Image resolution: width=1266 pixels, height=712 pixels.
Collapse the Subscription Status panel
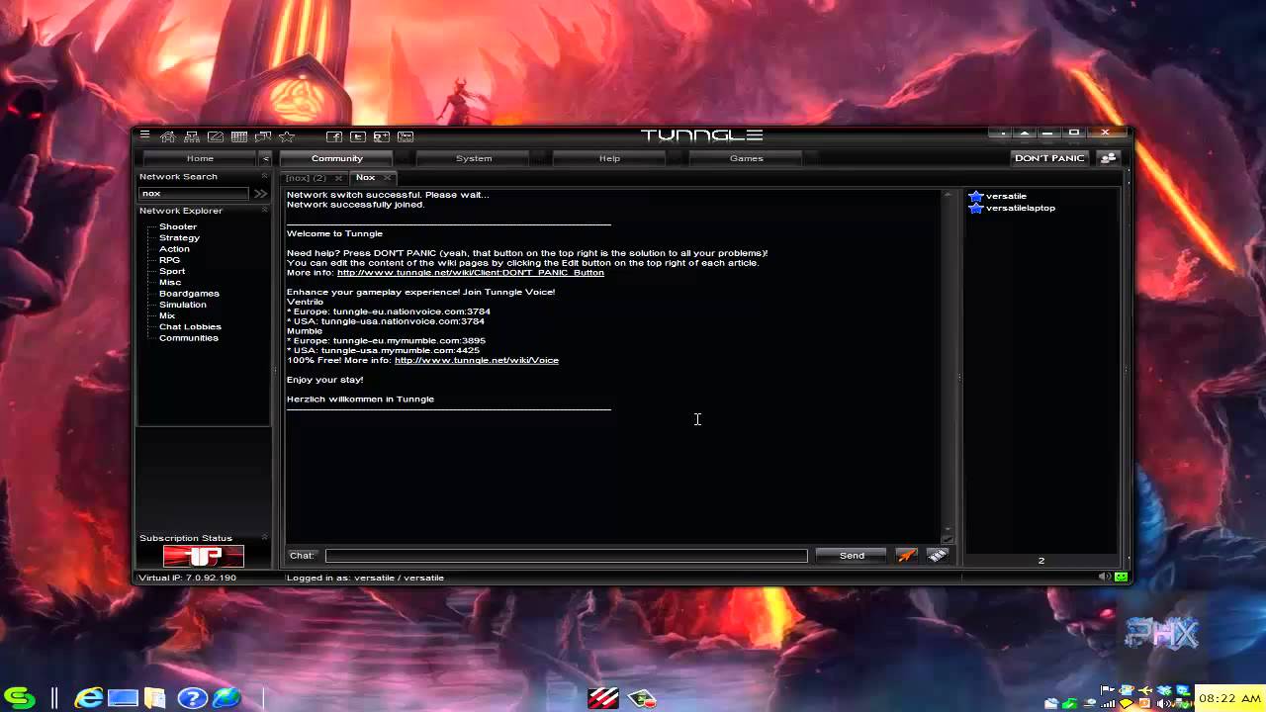(264, 538)
